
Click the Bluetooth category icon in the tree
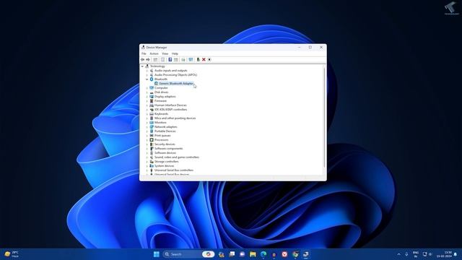point(152,79)
